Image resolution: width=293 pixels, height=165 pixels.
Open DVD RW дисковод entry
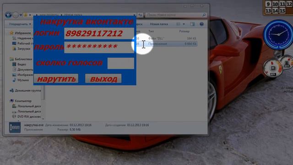click(x=27, y=116)
